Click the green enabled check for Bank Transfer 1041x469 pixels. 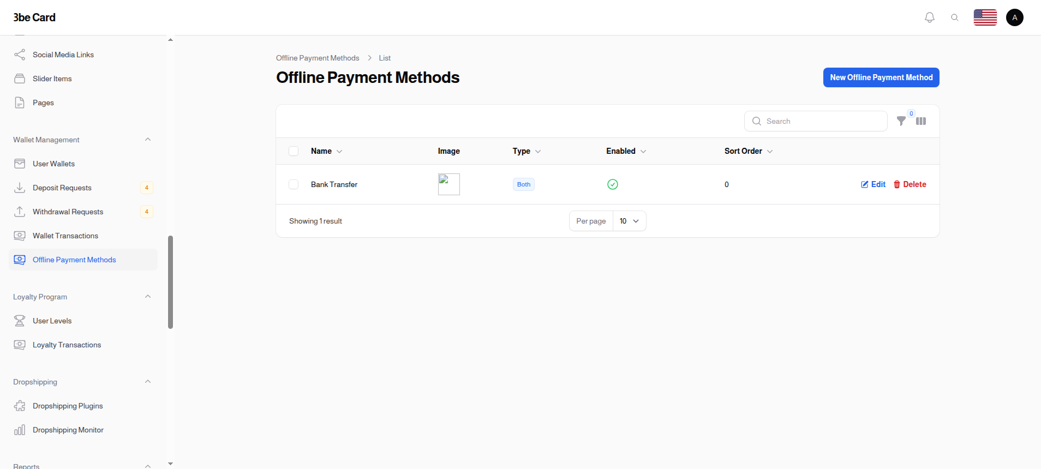[x=613, y=184]
